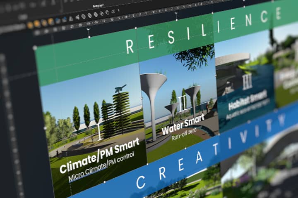Click the Run-off zero subtitle
This screenshot has height=198, width=298.
tap(184, 134)
